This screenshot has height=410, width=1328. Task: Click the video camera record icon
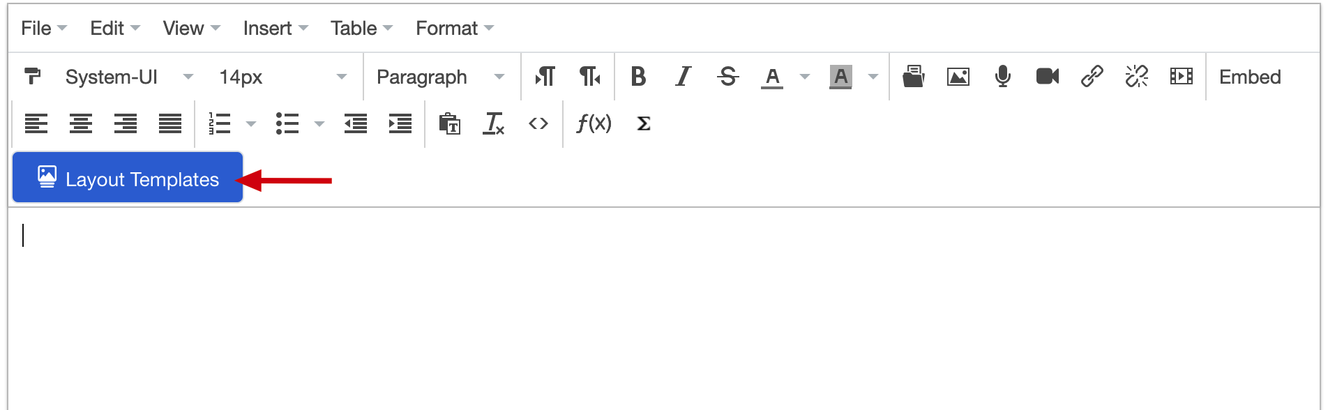1047,76
